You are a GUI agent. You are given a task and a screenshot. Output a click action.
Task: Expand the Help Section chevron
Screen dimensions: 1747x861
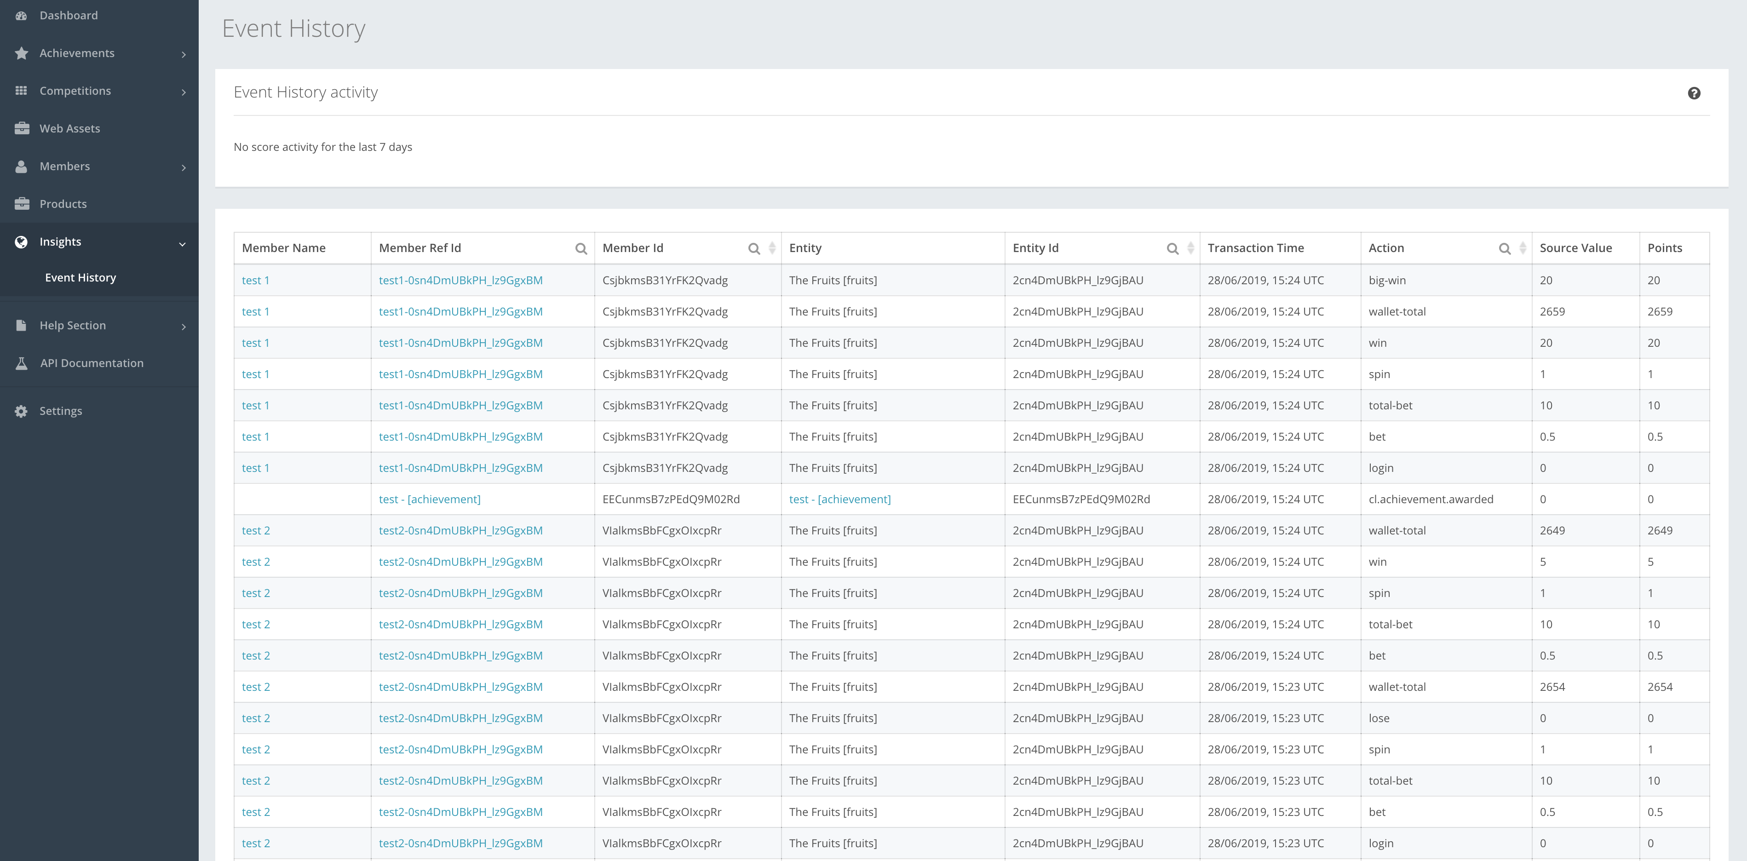183,327
